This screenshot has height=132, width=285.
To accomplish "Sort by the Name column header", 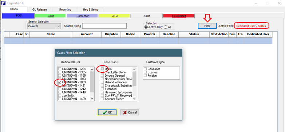I will pos(51,34).
